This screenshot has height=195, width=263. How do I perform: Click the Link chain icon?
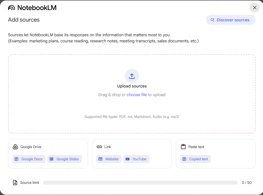pos(99,147)
